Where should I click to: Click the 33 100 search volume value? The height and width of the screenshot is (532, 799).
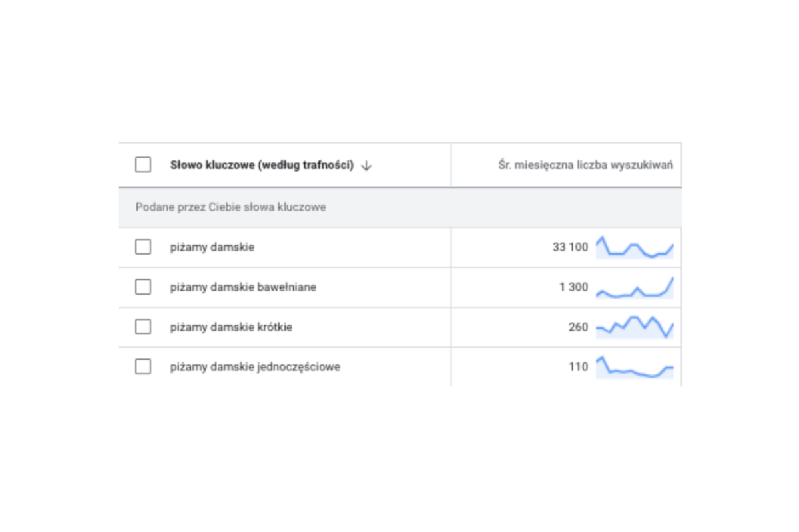570,247
